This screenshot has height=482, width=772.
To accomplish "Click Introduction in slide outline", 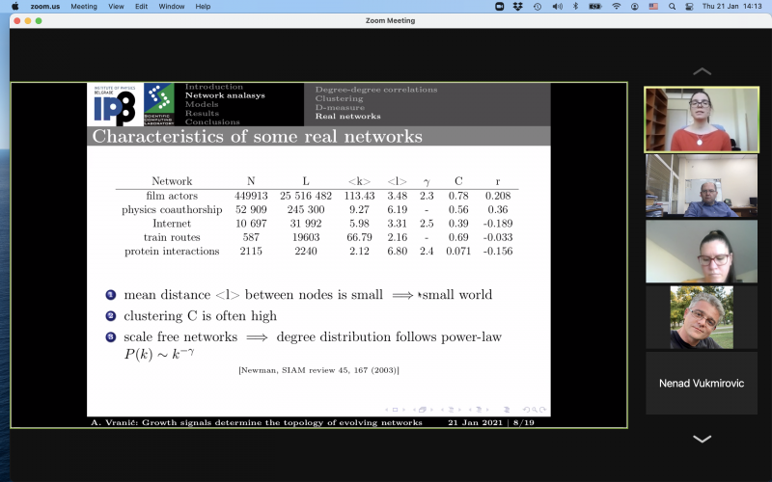I will point(213,87).
